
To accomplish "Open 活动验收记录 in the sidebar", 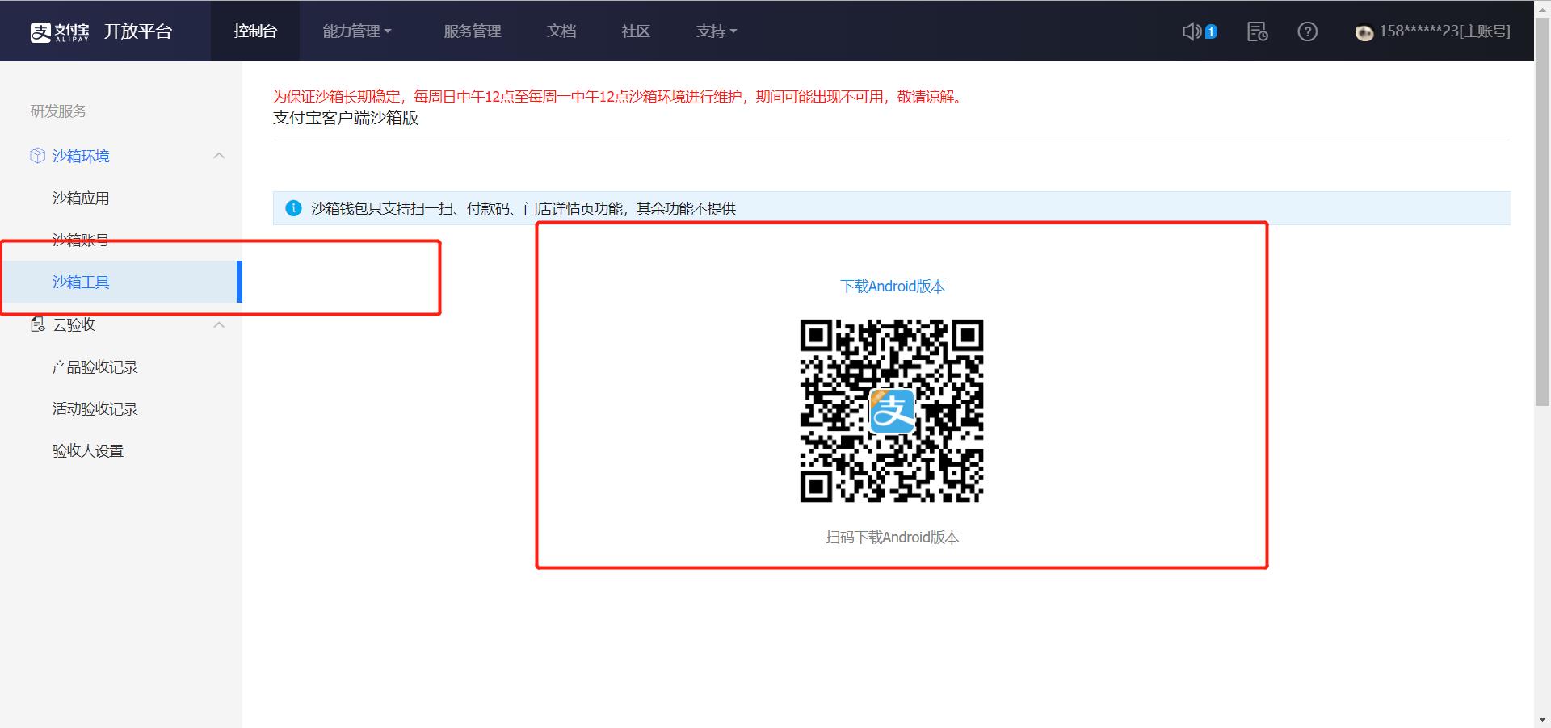I will click(x=95, y=408).
